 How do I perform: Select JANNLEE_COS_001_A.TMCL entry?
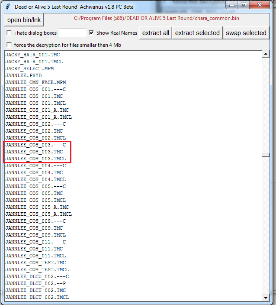(x=39, y=117)
